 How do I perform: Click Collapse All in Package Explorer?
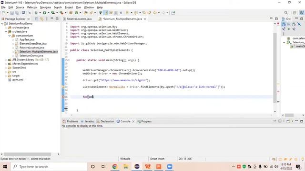pos(36,19)
